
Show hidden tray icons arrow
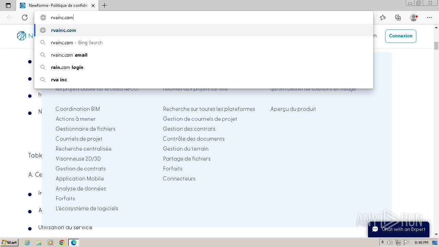point(382,243)
